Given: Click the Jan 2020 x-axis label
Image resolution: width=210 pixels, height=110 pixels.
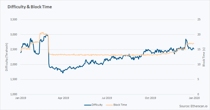Looking at the screenshot, I should (194, 98).
